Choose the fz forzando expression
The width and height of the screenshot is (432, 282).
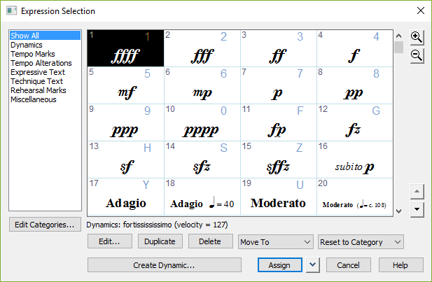(x=354, y=122)
